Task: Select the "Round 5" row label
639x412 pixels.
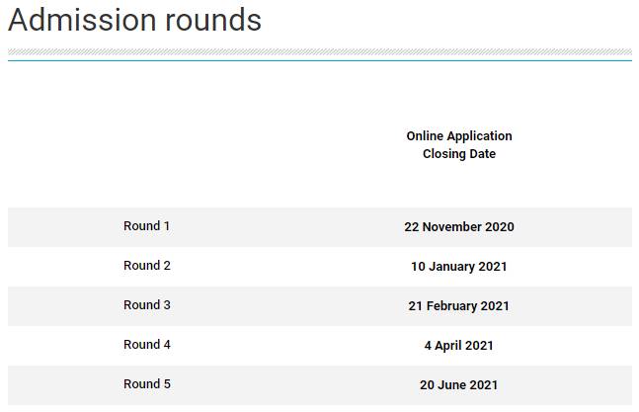Action: [x=146, y=384]
